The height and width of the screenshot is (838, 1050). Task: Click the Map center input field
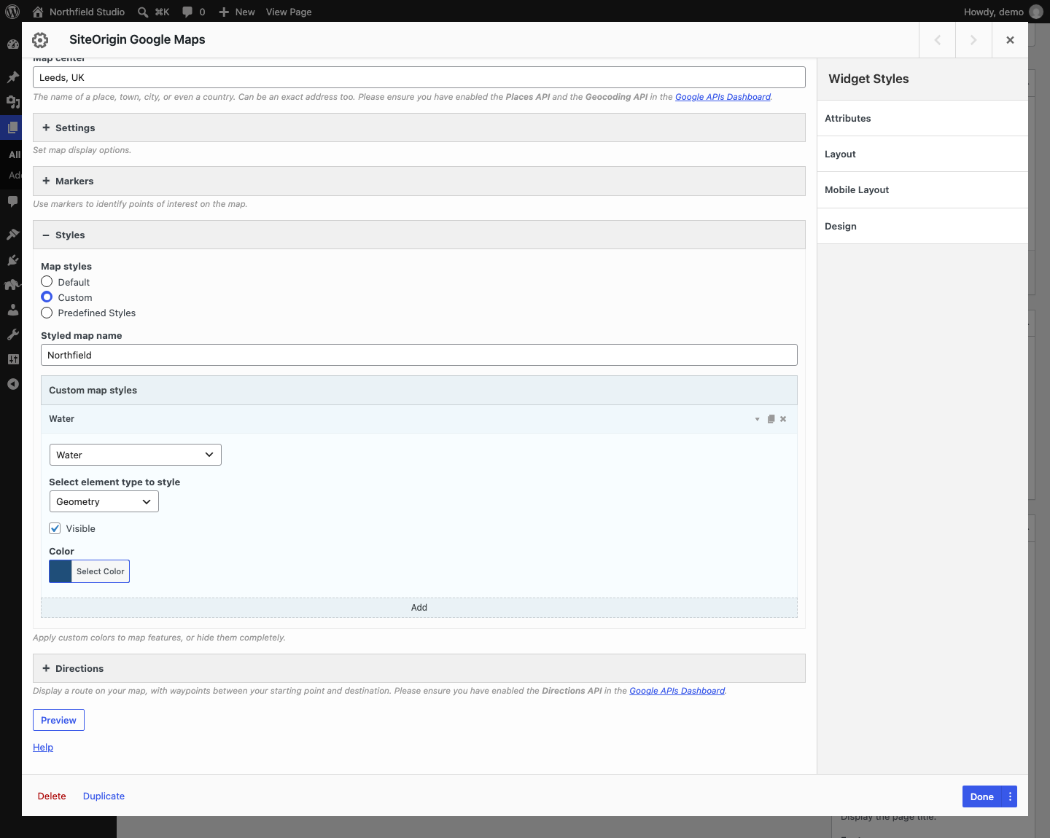[419, 77]
